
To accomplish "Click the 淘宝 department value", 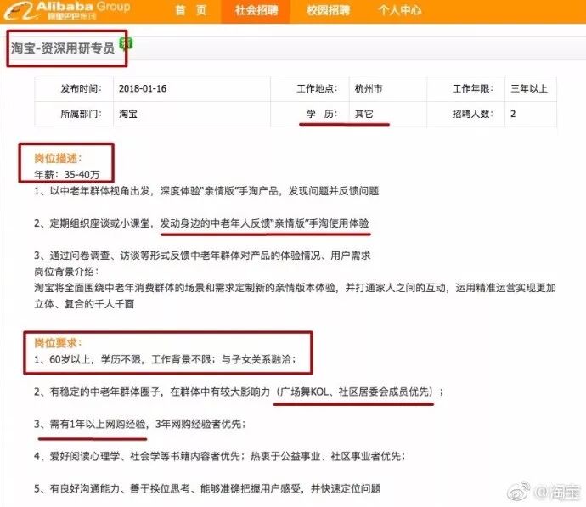I will 128,114.
